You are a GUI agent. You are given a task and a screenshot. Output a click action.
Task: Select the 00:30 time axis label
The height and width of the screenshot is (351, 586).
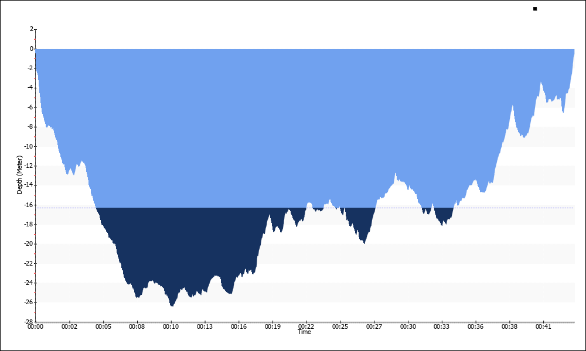408,326
